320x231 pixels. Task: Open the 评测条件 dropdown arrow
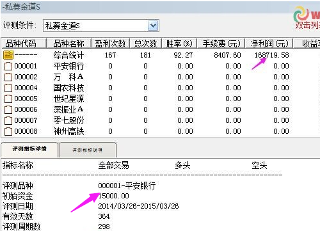coord(153,26)
